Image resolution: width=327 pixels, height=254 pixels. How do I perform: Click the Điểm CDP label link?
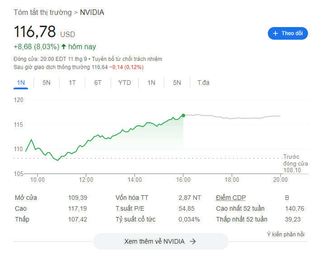(x=231, y=198)
